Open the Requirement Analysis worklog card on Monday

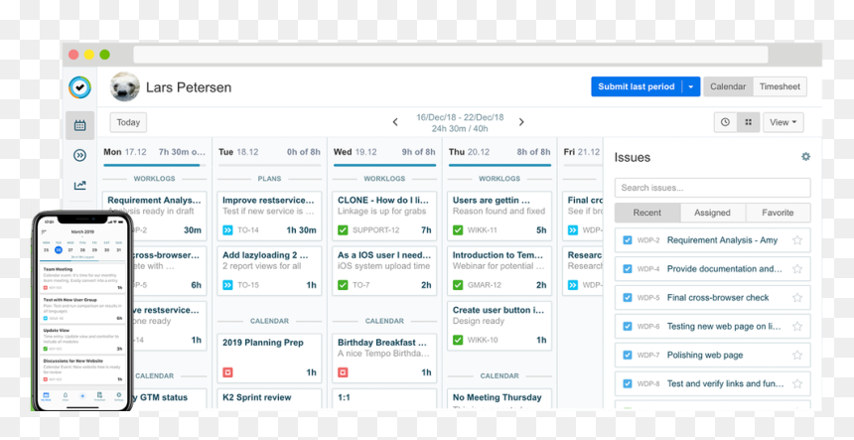click(155, 216)
